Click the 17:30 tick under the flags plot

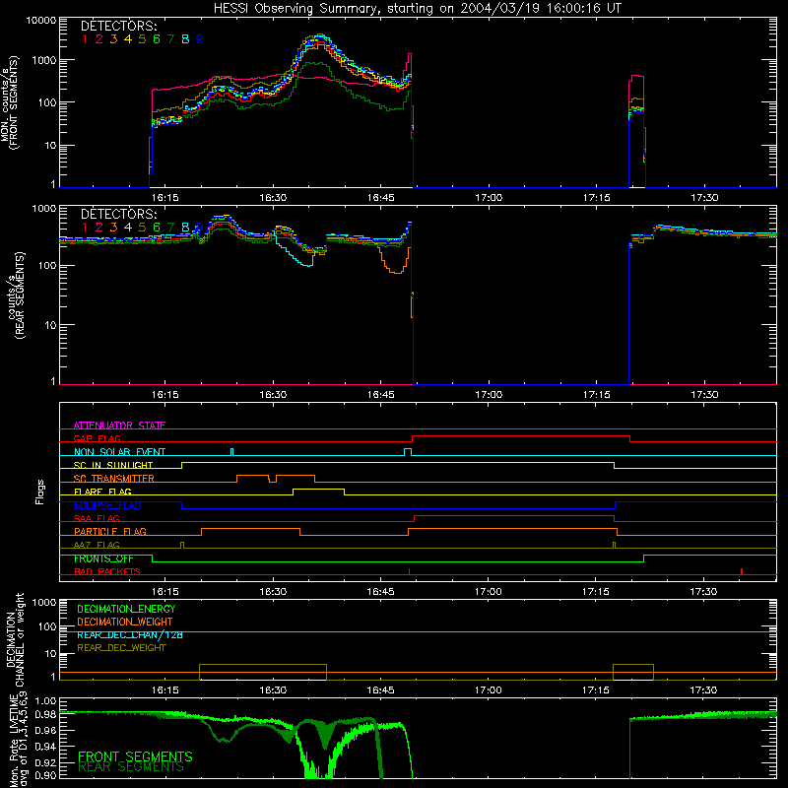point(703,592)
